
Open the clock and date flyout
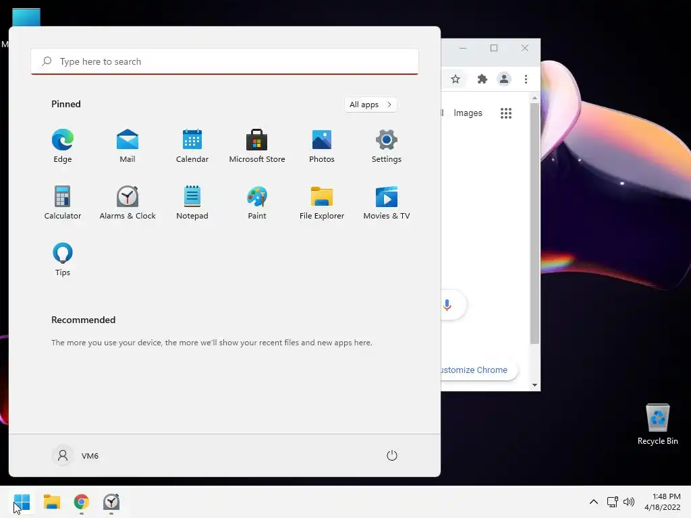tap(663, 502)
